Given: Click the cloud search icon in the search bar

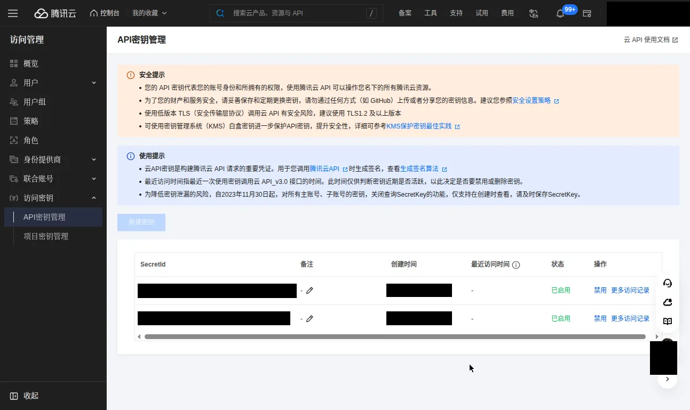Looking at the screenshot, I should tap(220, 13).
